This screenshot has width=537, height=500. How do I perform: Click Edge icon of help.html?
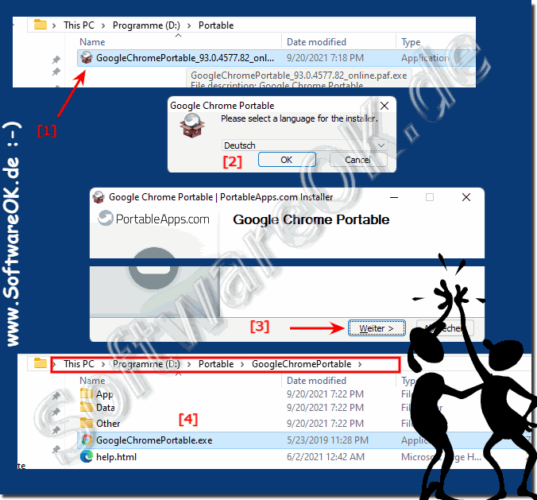pos(87,456)
